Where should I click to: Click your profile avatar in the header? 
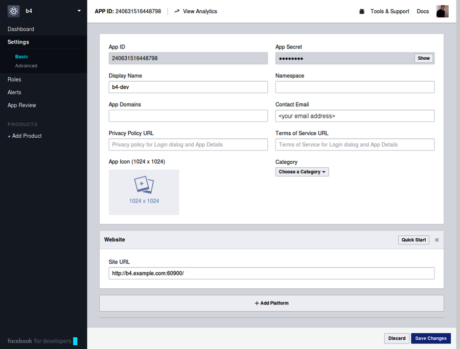pyautogui.click(x=442, y=11)
